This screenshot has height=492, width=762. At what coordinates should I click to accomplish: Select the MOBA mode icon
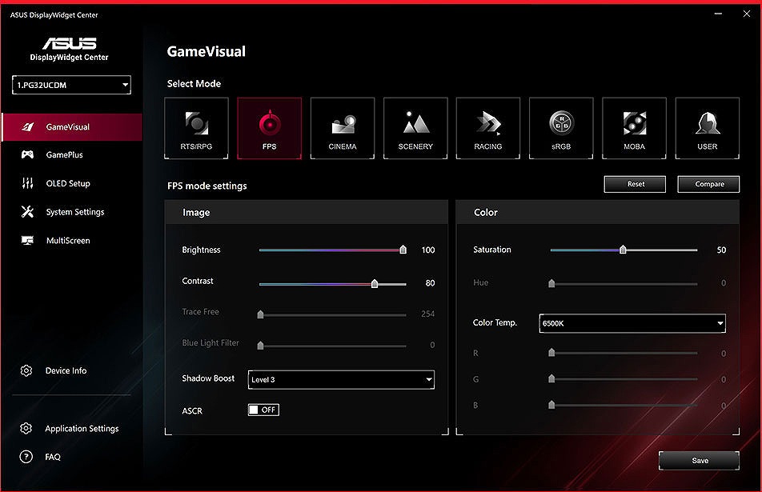coord(634,128)
